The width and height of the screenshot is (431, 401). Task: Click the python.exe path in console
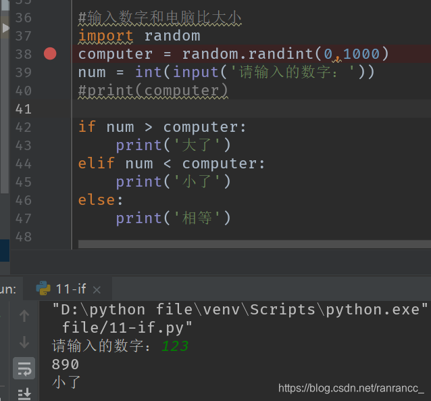(x=240, y=309)
